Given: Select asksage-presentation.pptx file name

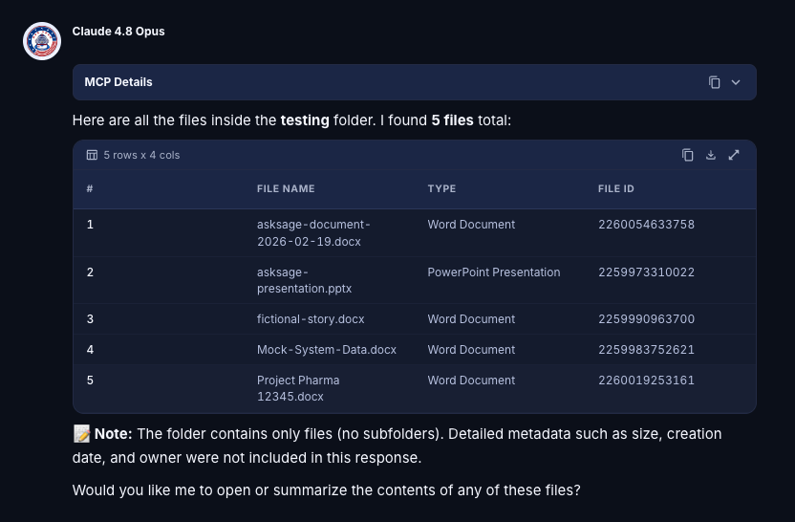Looking at the screenshot, I should point(304,280).
